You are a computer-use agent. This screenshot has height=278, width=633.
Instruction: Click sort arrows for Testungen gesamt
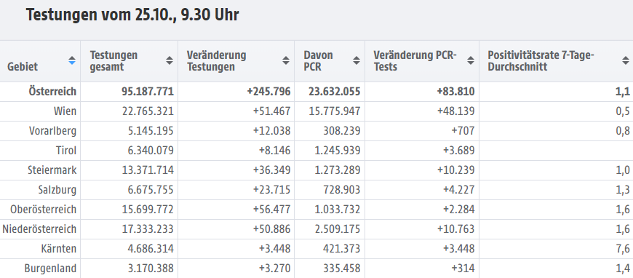(170, 60)
